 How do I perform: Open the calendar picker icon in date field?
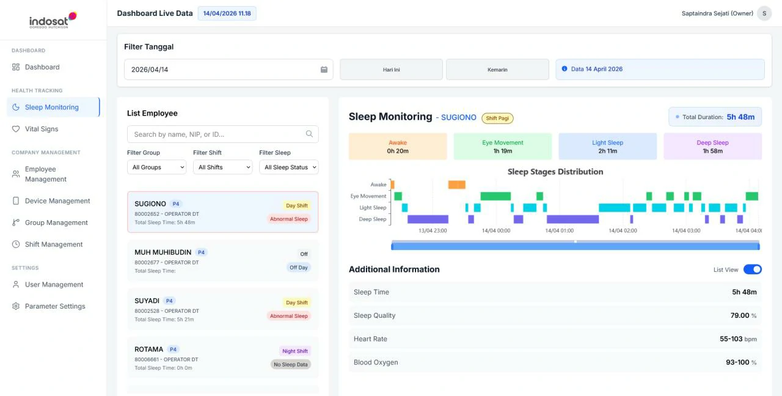click(x=324, y=70)
